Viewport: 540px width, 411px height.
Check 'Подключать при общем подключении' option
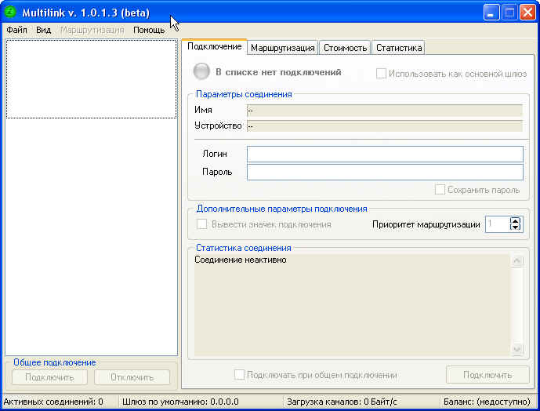coord(240,375)
